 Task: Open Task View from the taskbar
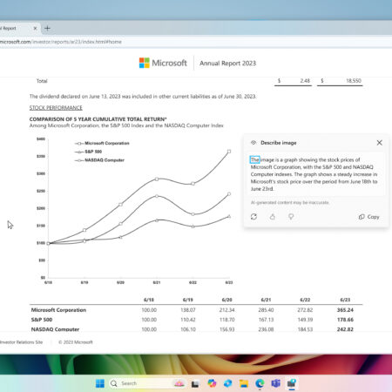[195, 384]
